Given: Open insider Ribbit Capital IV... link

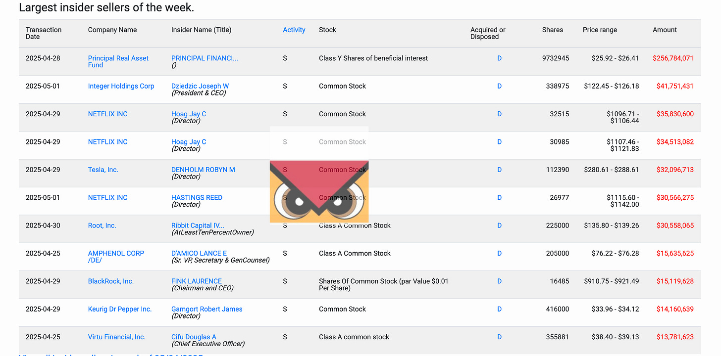Looking at the screenshot, I should tap(198, 225).
